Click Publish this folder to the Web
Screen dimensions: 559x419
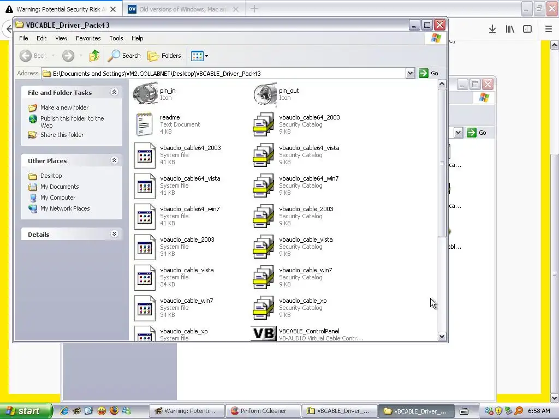pyautogui.click(x=72, y=122)
